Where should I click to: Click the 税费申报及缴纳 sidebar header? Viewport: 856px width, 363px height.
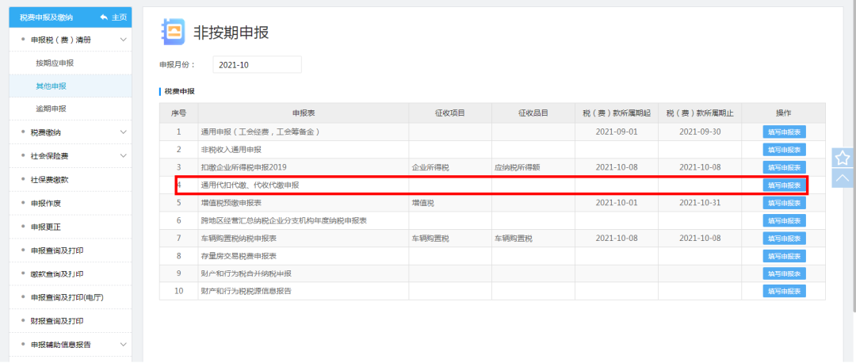point(47,17)
